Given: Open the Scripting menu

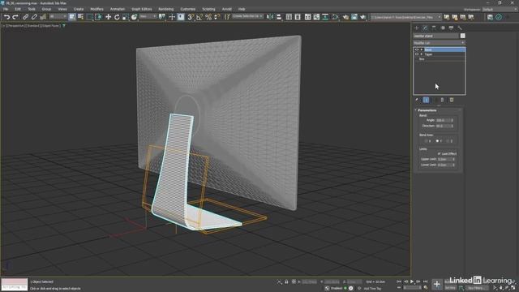Looking at the screenshot, I should point(208,9).
